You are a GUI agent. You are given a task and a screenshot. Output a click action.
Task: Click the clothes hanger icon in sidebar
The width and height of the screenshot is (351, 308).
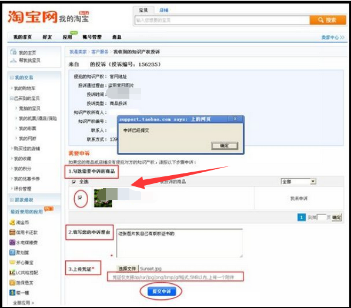(14, 60)
